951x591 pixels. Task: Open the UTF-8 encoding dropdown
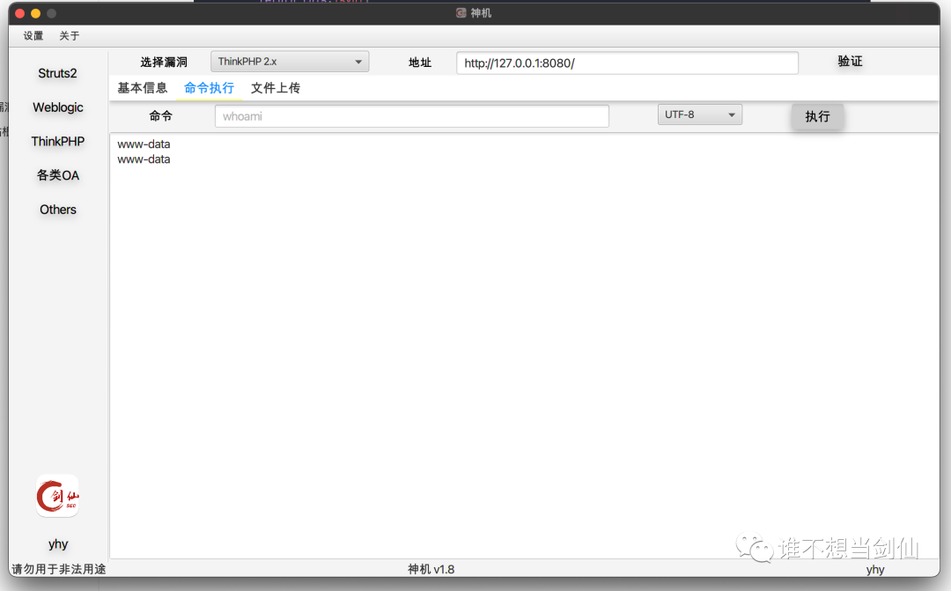pyautogui.click(x=700, y=115)
